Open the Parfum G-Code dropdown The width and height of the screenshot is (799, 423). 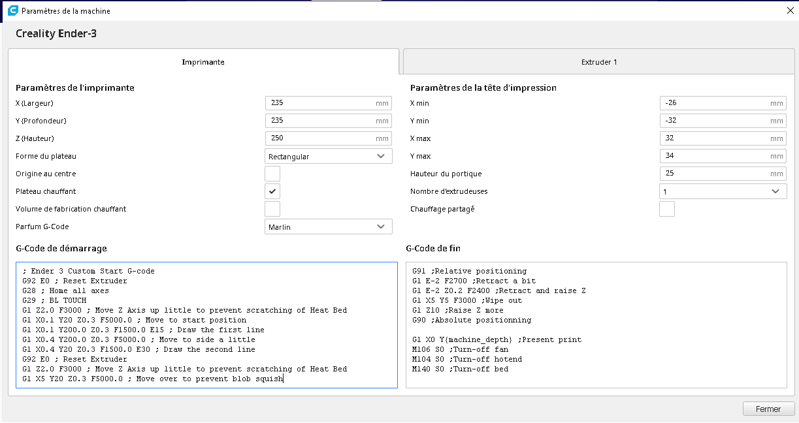tap(329, 227)
